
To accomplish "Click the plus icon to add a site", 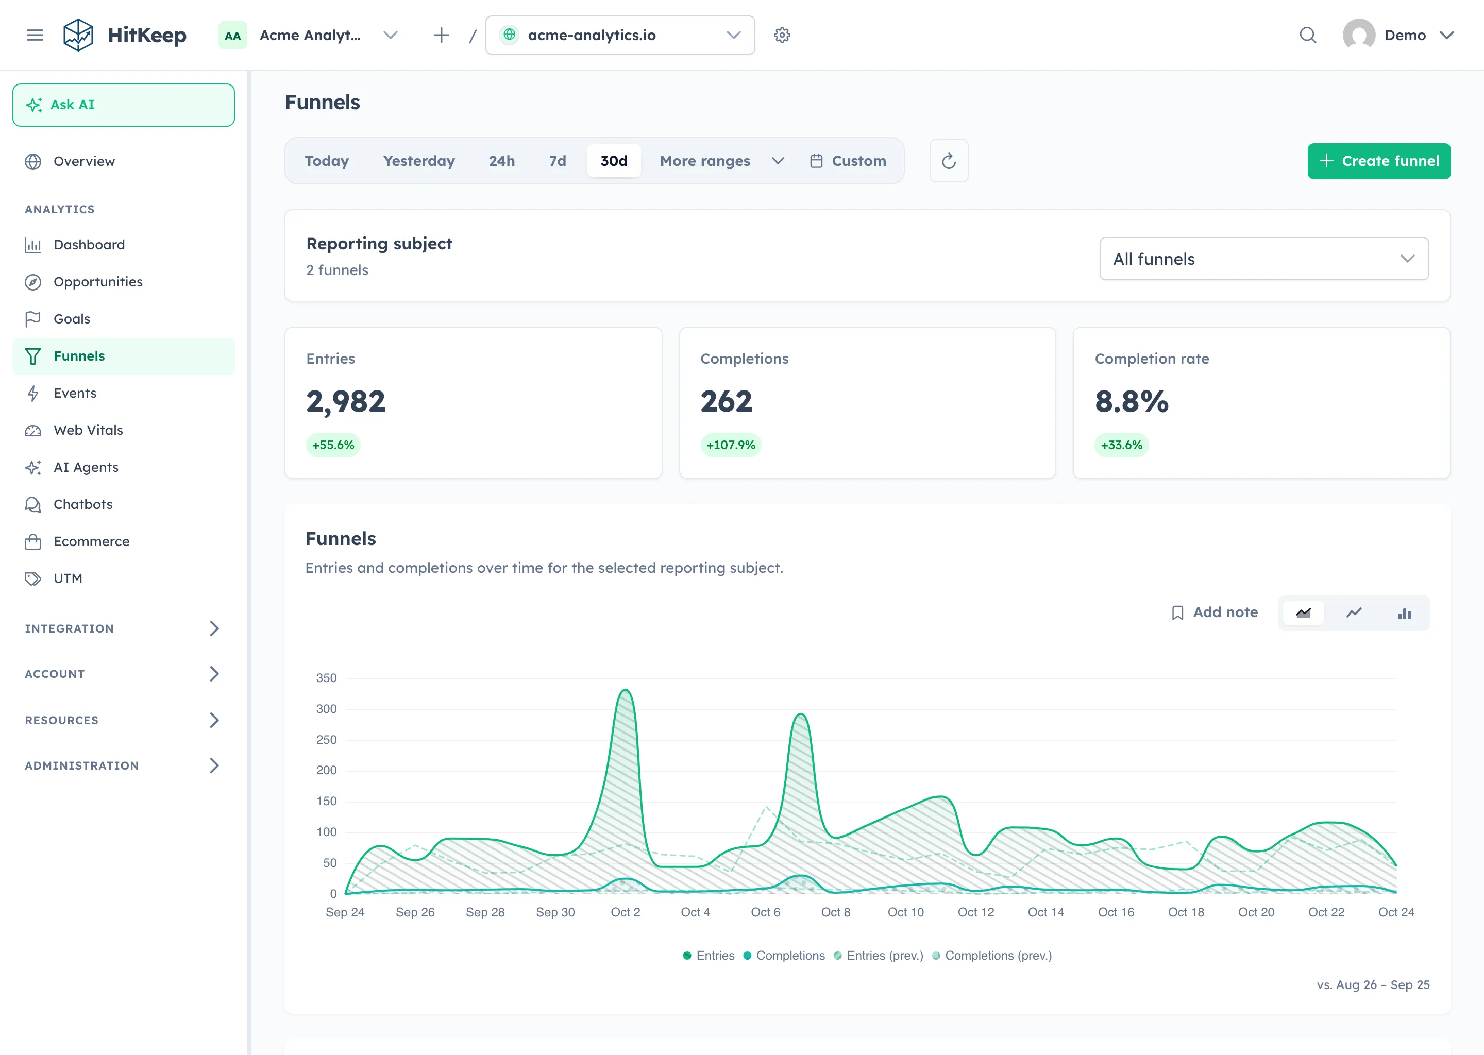I will [x=441, y=35].
